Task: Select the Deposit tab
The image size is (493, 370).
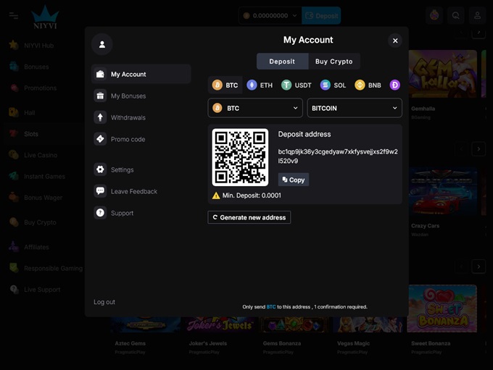Action: [282, 62]
